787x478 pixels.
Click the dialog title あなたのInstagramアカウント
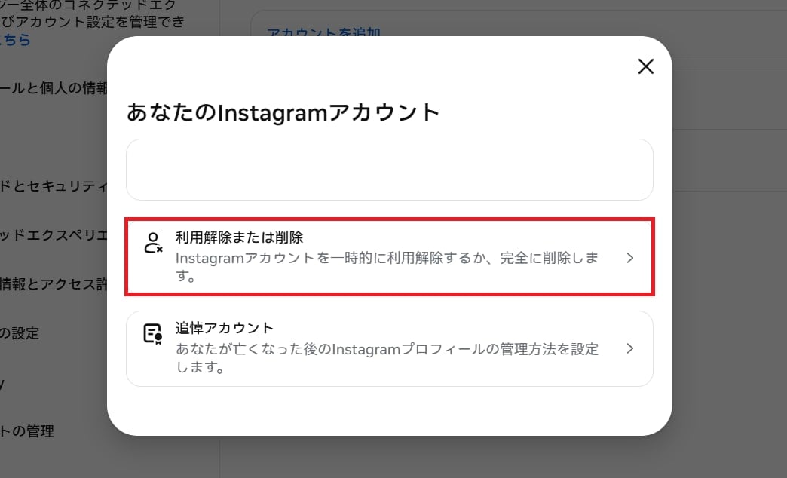283,112
